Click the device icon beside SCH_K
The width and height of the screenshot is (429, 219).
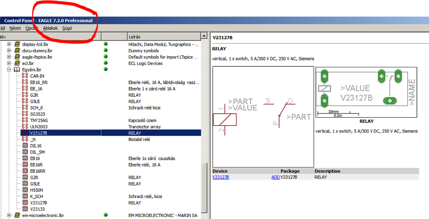[25, 108]
